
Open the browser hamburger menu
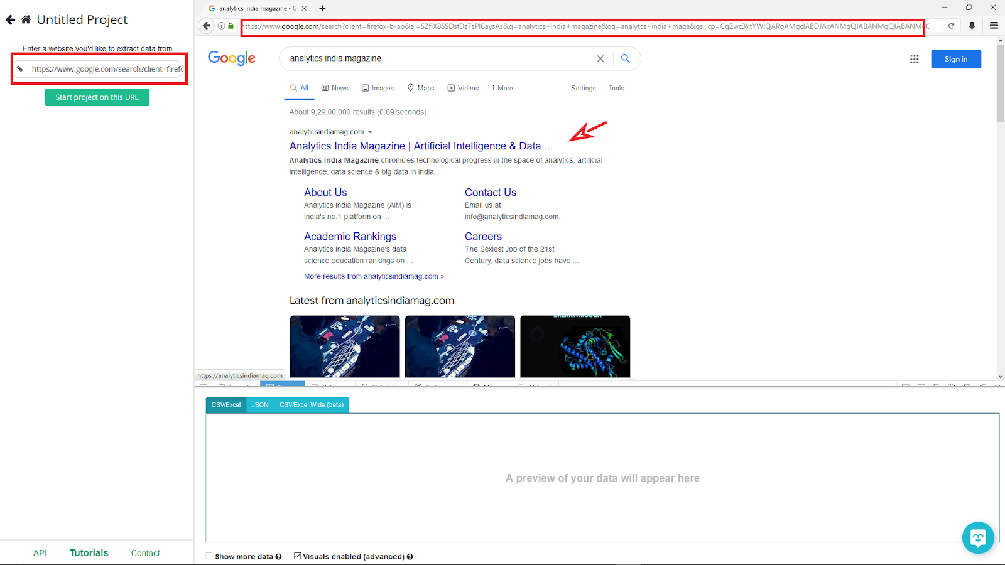tap(994, 26)
